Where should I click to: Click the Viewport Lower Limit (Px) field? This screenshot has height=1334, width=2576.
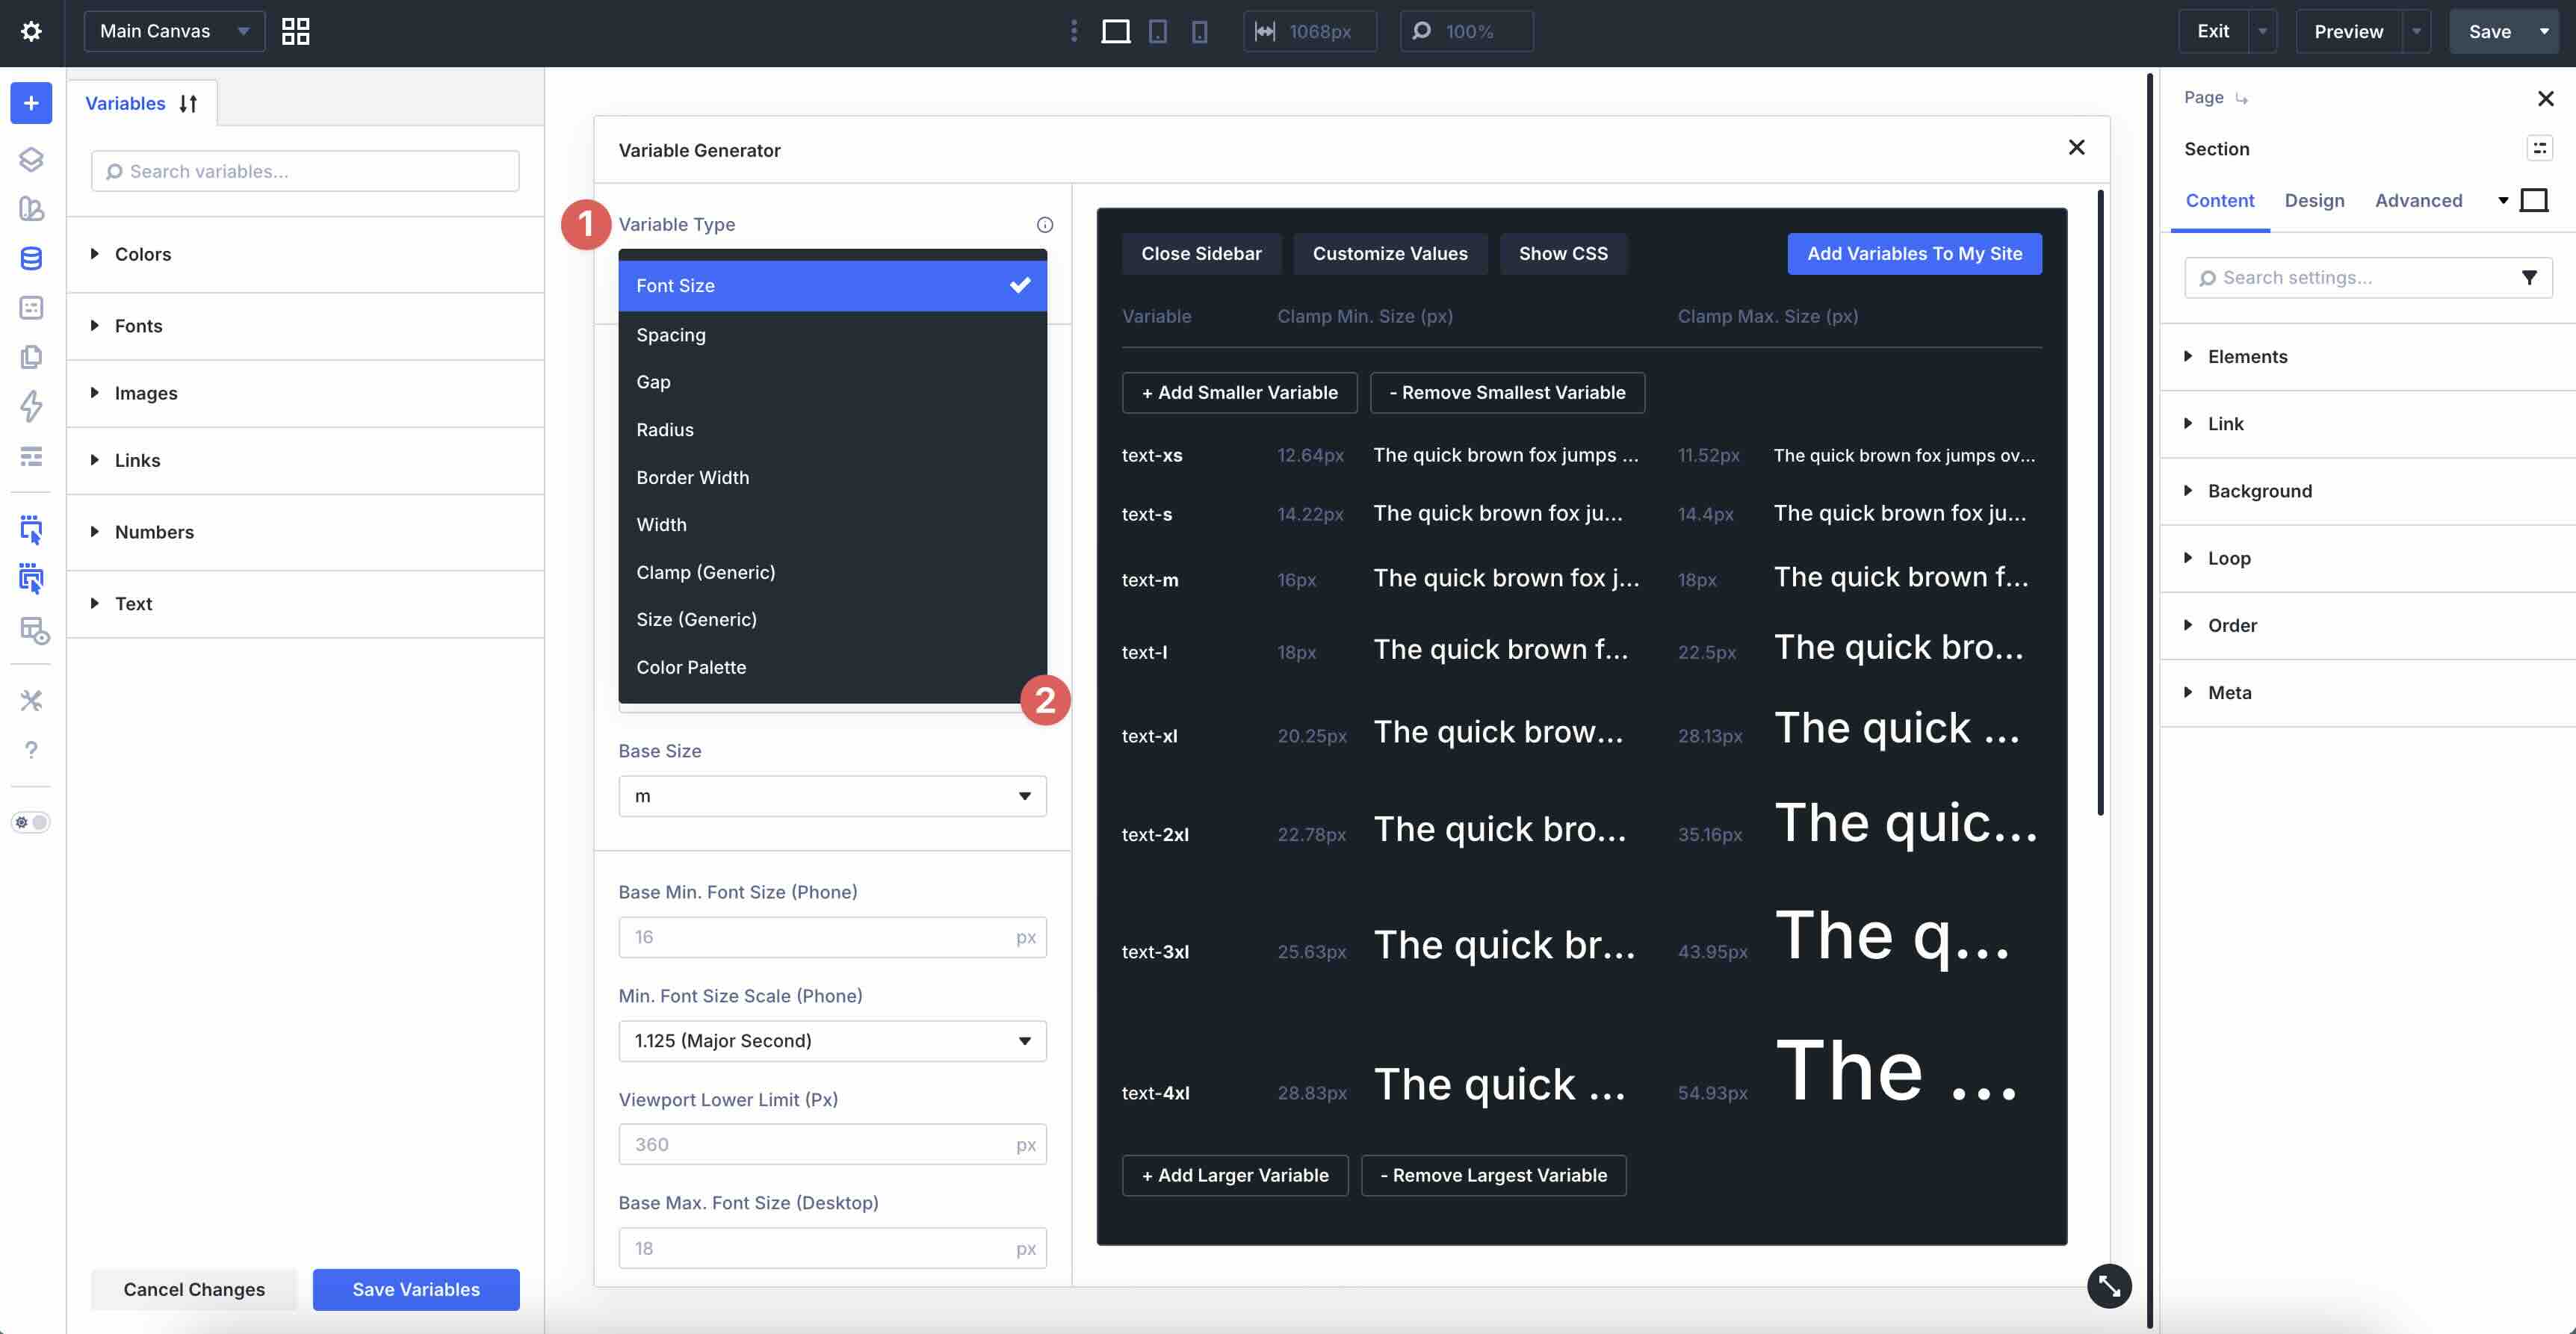pyautogui.click(x=832, y=1144)
